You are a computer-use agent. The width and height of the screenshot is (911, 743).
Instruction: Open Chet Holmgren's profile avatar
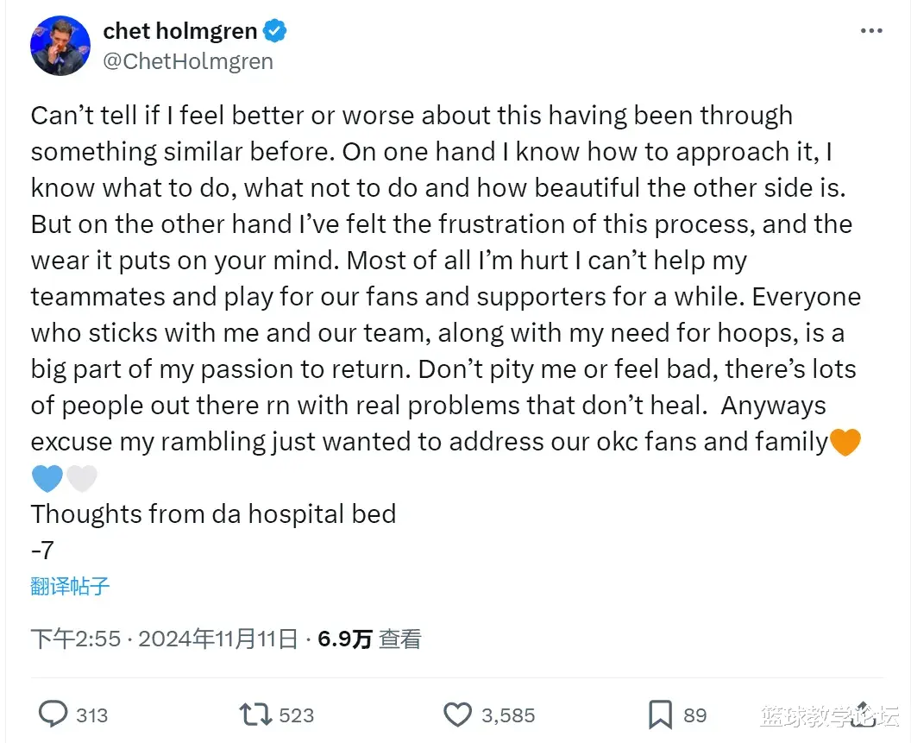(60, 46)
